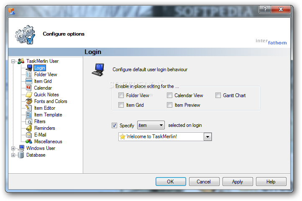Uncheck the Specify selected on login checkbox
The width and height of the screenshot is (302, 201).
115,125
